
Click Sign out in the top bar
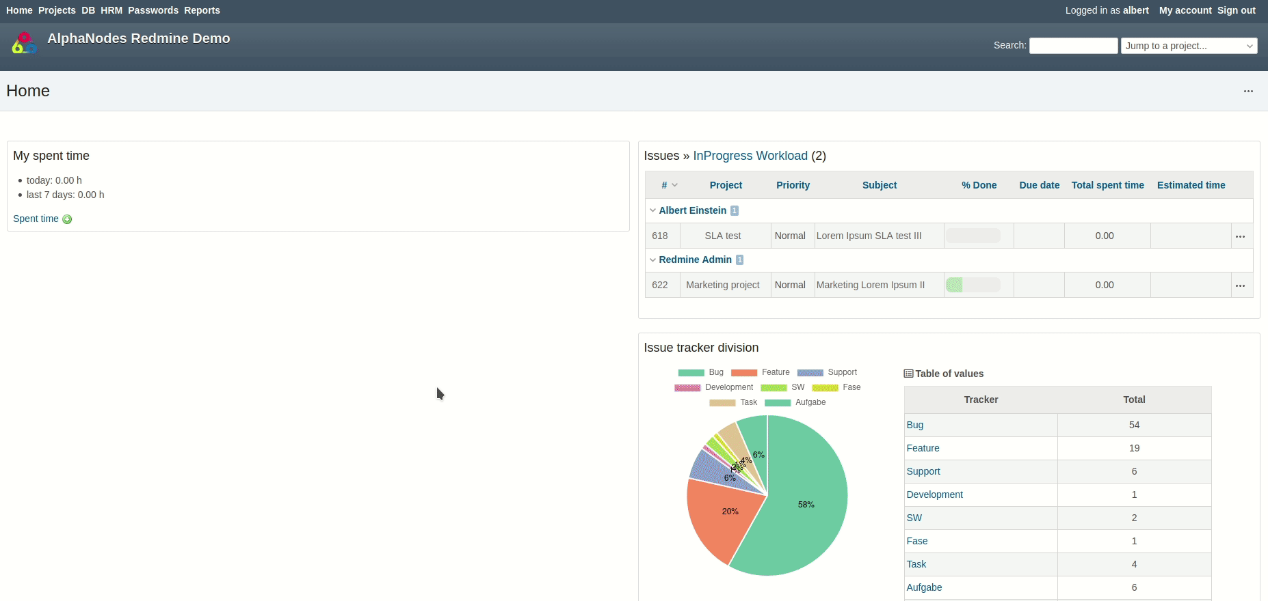click(1236, 10)
